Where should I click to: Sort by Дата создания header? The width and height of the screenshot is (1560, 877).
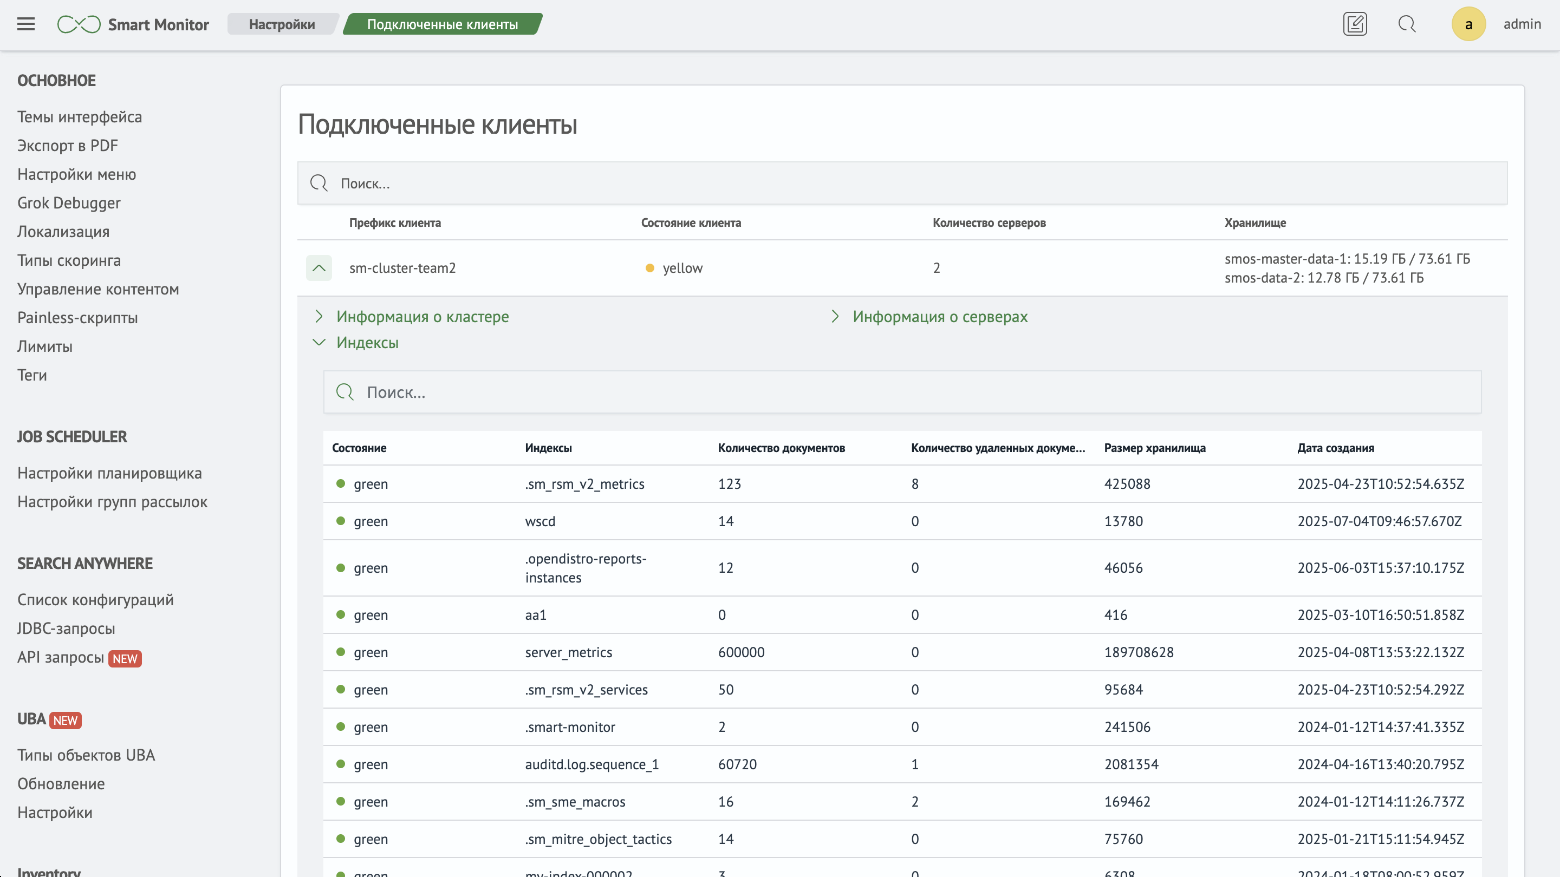click(x=1335, y=448)
